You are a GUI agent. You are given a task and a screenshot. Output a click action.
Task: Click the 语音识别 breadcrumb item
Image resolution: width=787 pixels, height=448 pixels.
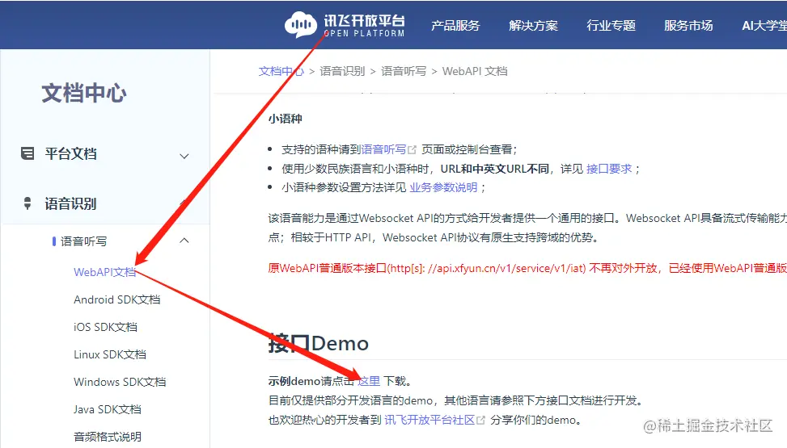click(x=342, y=71)
